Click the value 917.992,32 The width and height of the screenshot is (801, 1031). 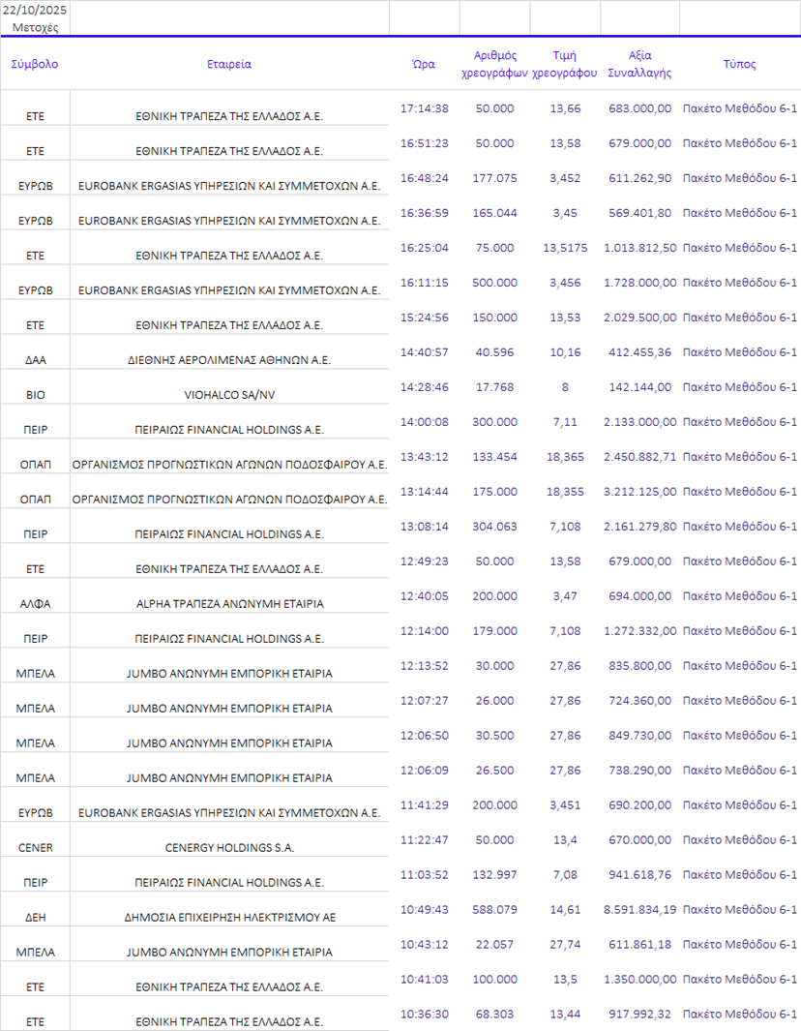(x=640, y=1015)
